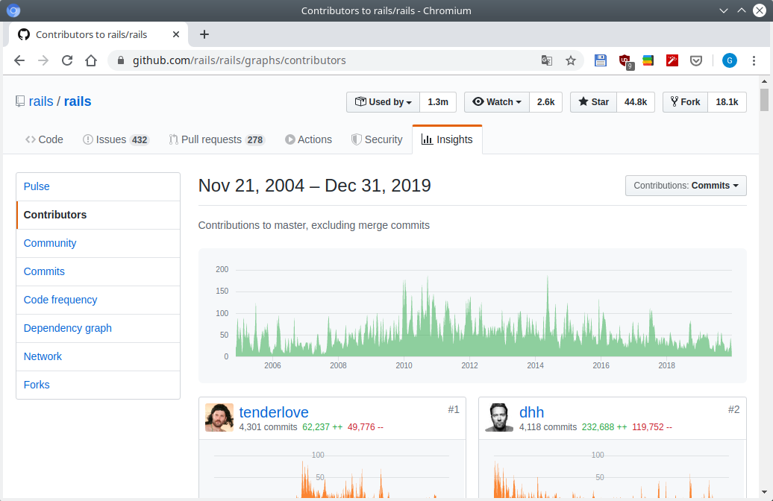Image resolution: width=773 pixels, height=501 pixels.
Task: Click tenderlove's avatar thumbnail
Action: coord(219,417)
